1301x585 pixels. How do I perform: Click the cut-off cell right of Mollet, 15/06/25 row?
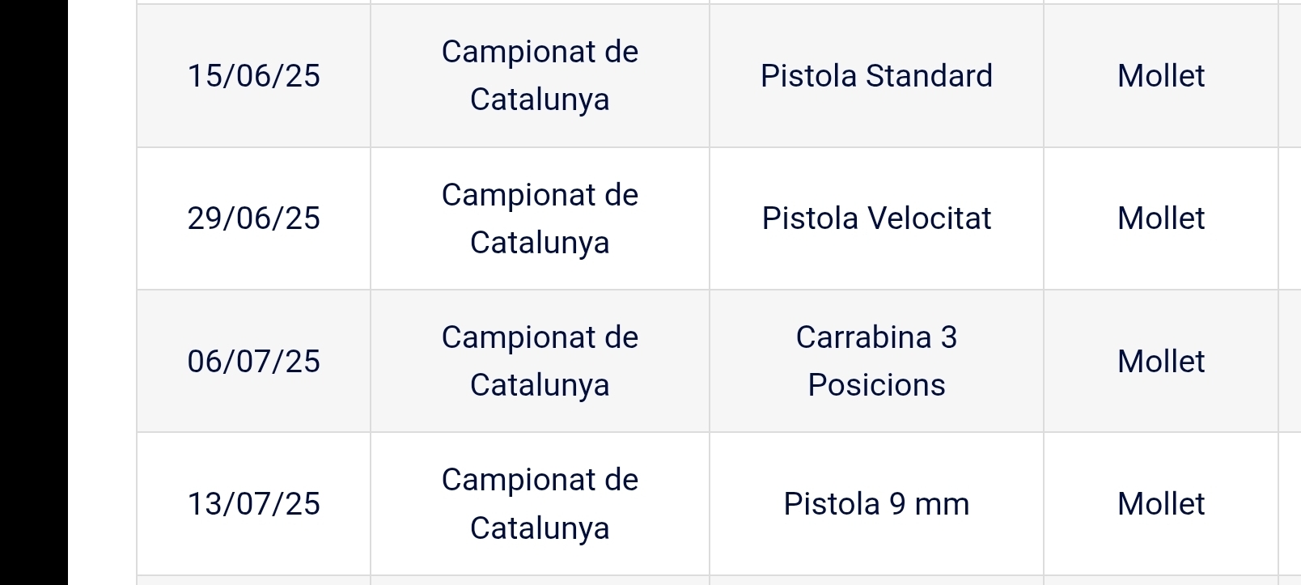coord(1290,76)
